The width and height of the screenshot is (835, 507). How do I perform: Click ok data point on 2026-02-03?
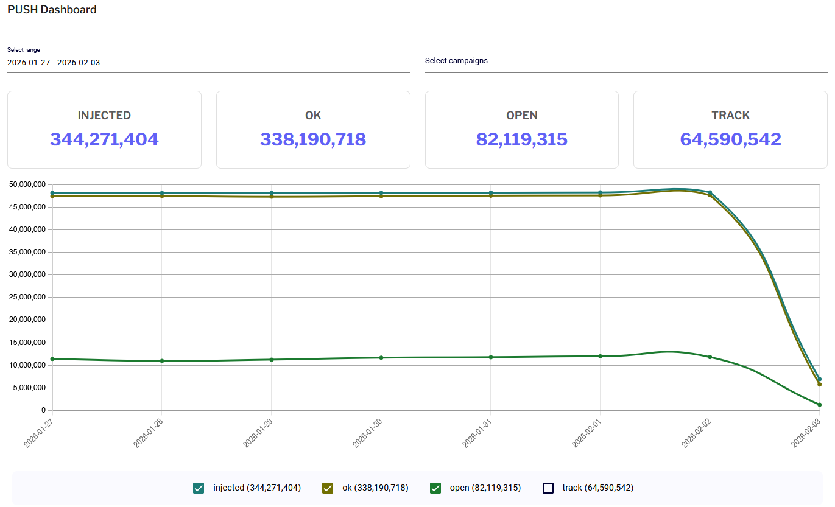819,385
